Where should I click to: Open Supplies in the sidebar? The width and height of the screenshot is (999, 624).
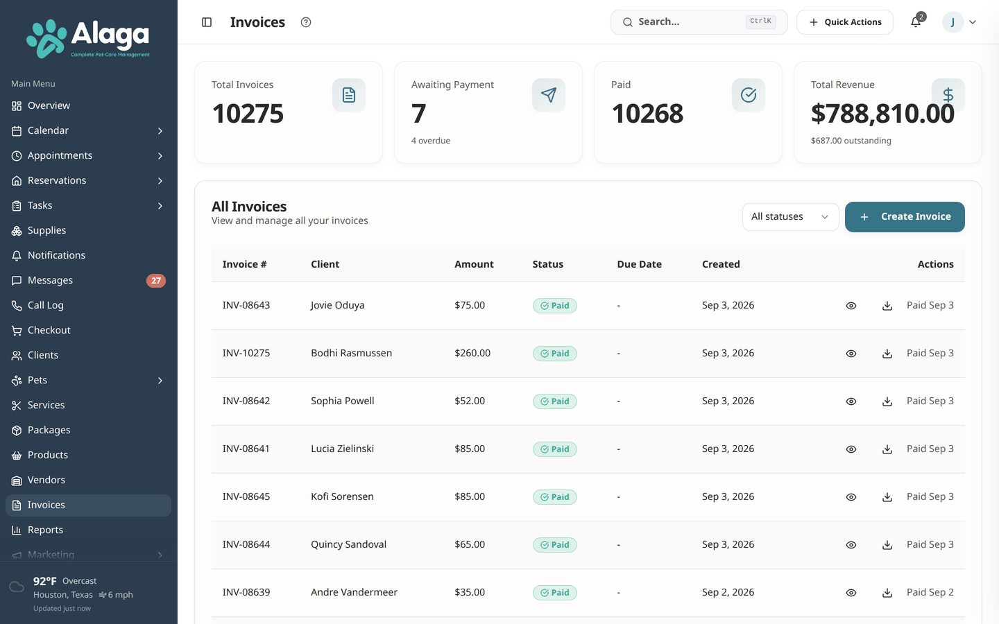[x=88, y=231]
